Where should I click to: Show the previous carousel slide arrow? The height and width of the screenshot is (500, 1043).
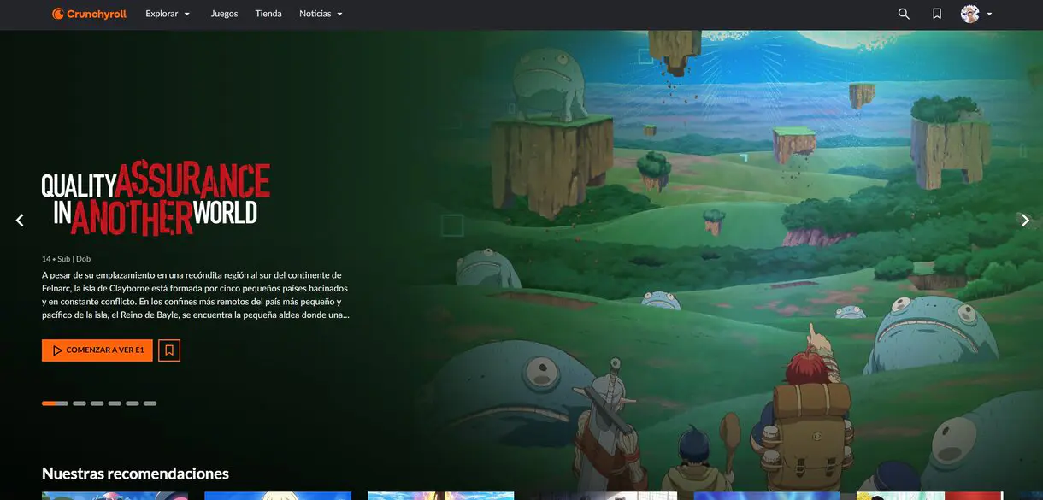tap(20, 221)
